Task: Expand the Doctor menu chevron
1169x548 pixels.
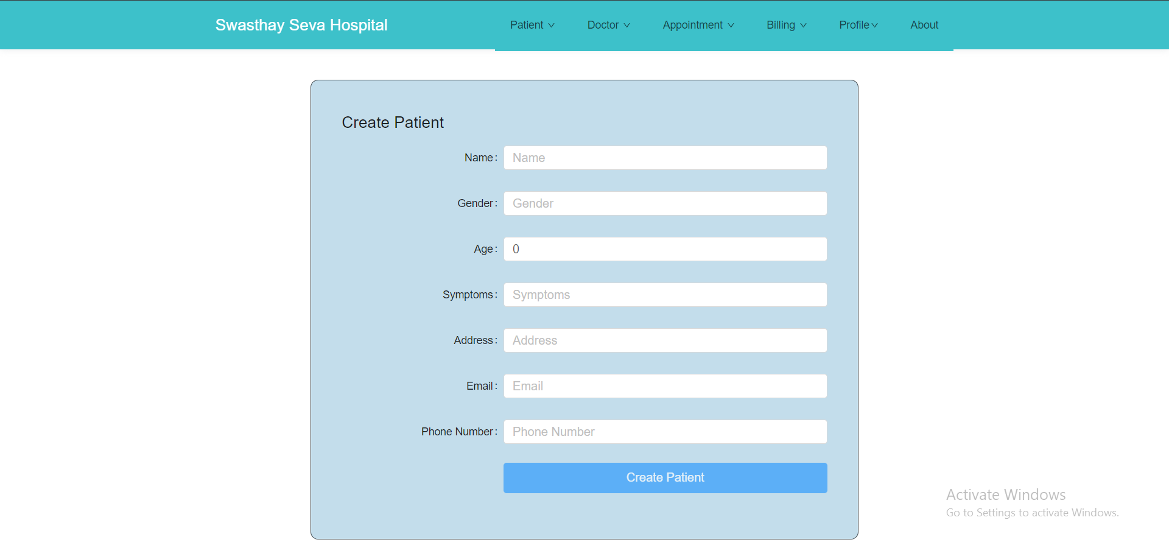Action: (x=627, y=26)
